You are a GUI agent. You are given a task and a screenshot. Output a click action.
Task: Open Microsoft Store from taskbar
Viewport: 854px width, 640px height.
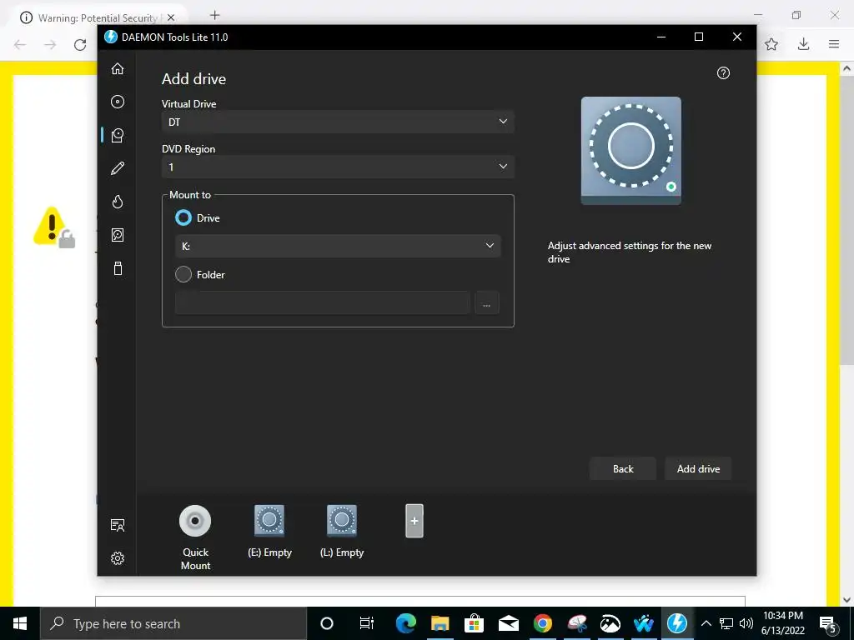pyautogui.click(x=475, y=623)
